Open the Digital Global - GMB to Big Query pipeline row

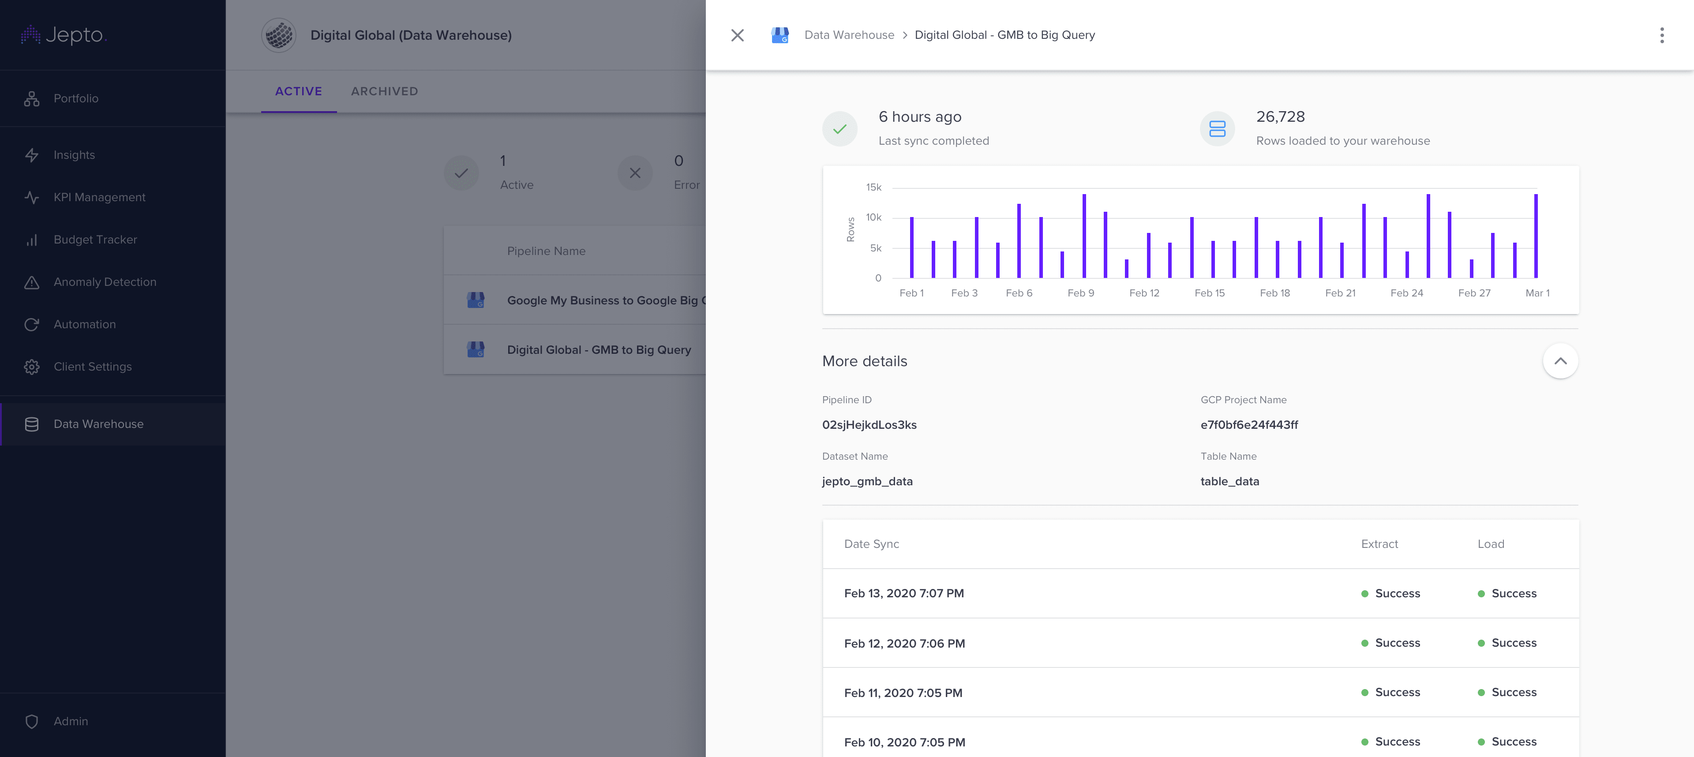[x=575, y=349]
